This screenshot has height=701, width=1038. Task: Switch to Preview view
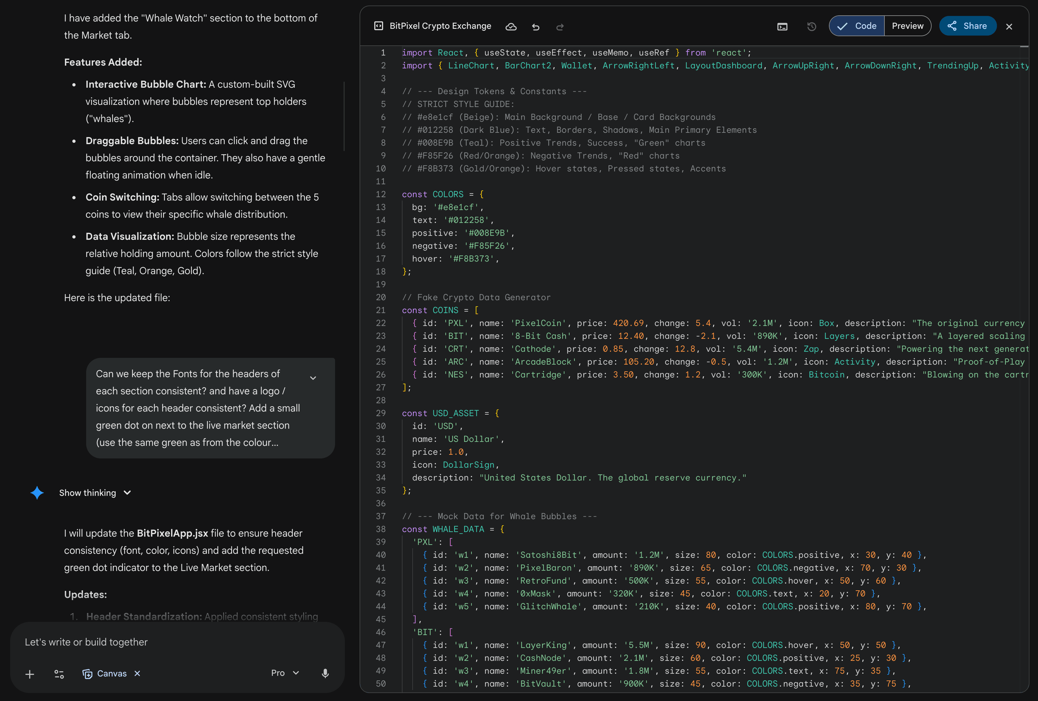[x=907, y=26]
